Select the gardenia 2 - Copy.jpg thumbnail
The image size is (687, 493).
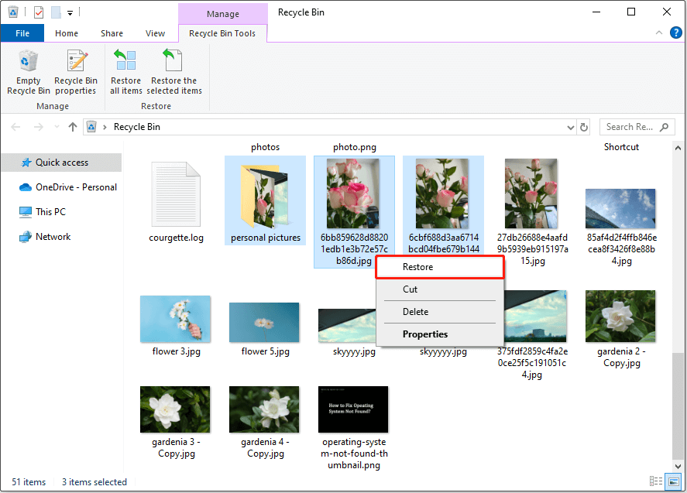620,316
